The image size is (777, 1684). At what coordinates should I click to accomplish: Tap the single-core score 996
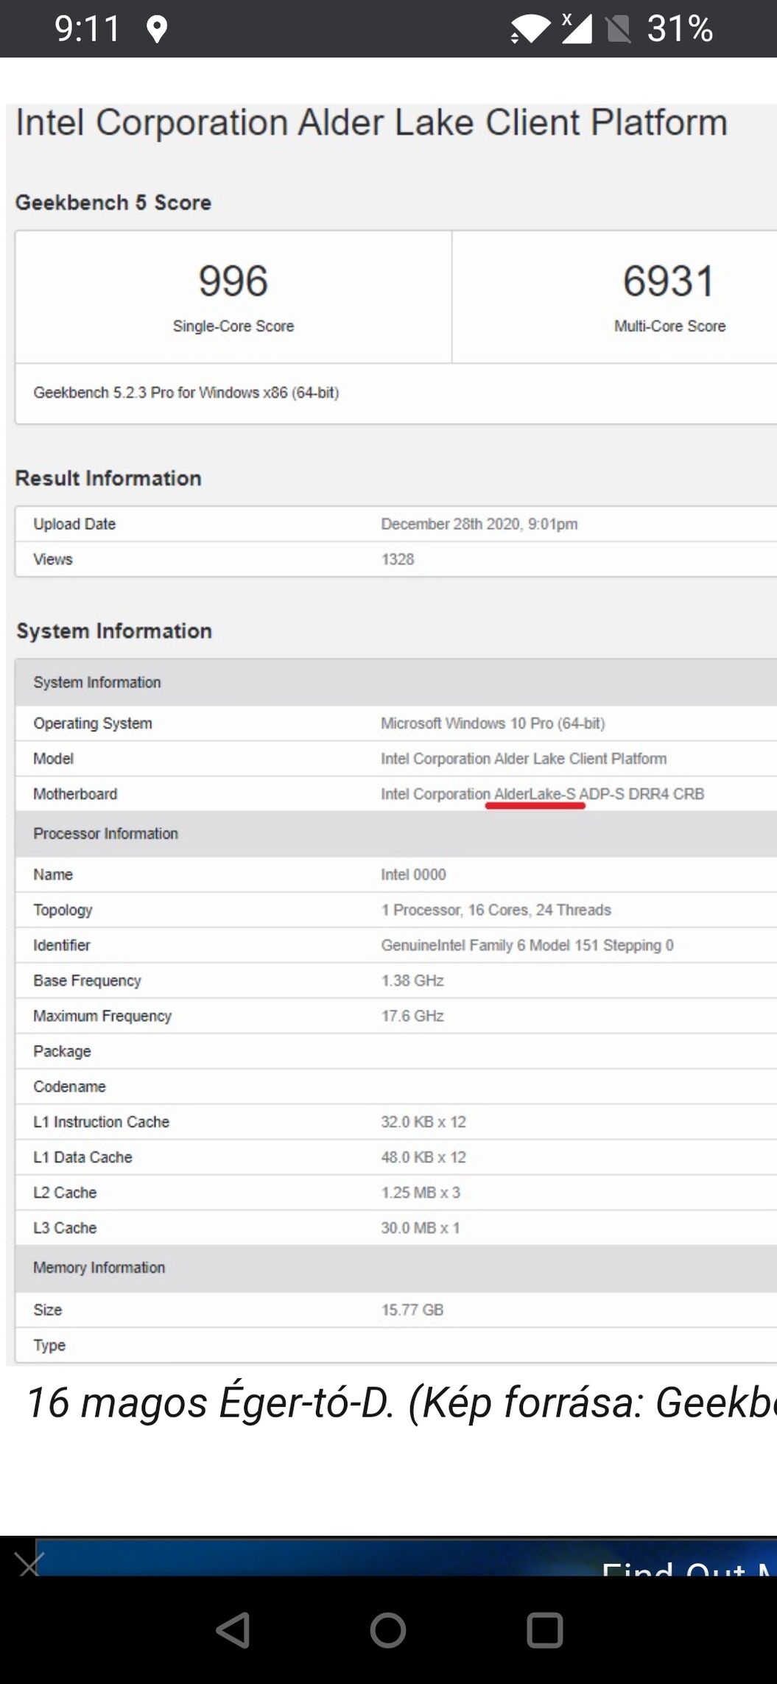click(233, 281)
